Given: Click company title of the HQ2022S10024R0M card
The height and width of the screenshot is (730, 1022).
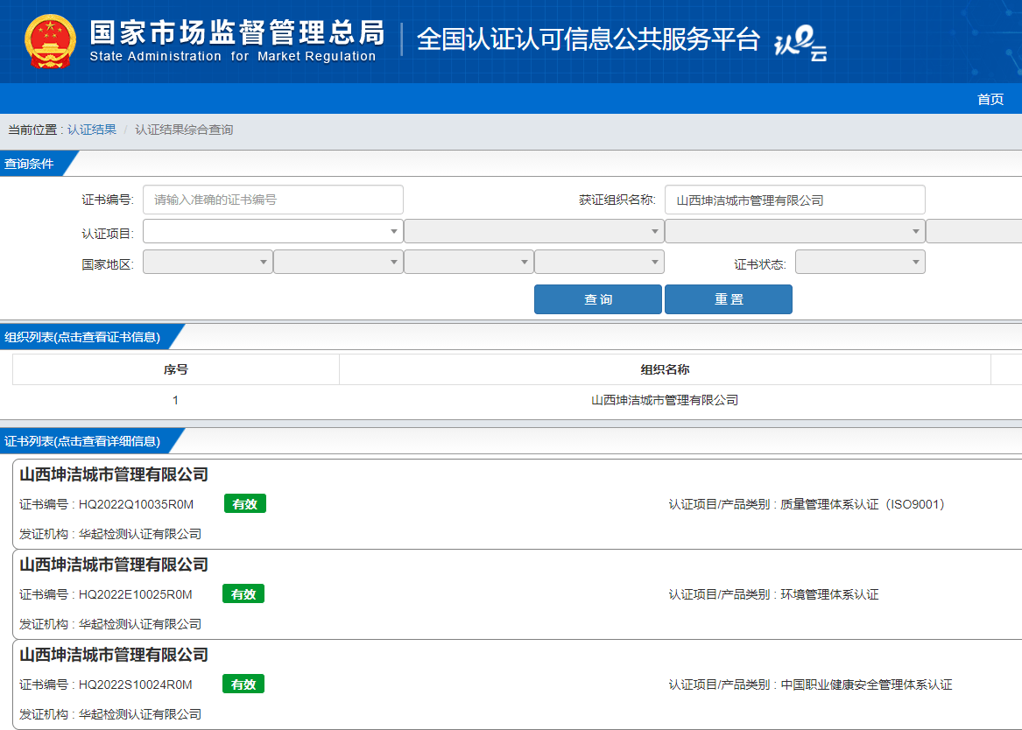Looking at the screenshot, I should tap(114, 655).
